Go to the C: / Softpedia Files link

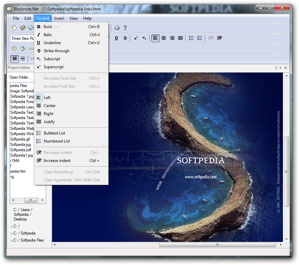[28, 240]
